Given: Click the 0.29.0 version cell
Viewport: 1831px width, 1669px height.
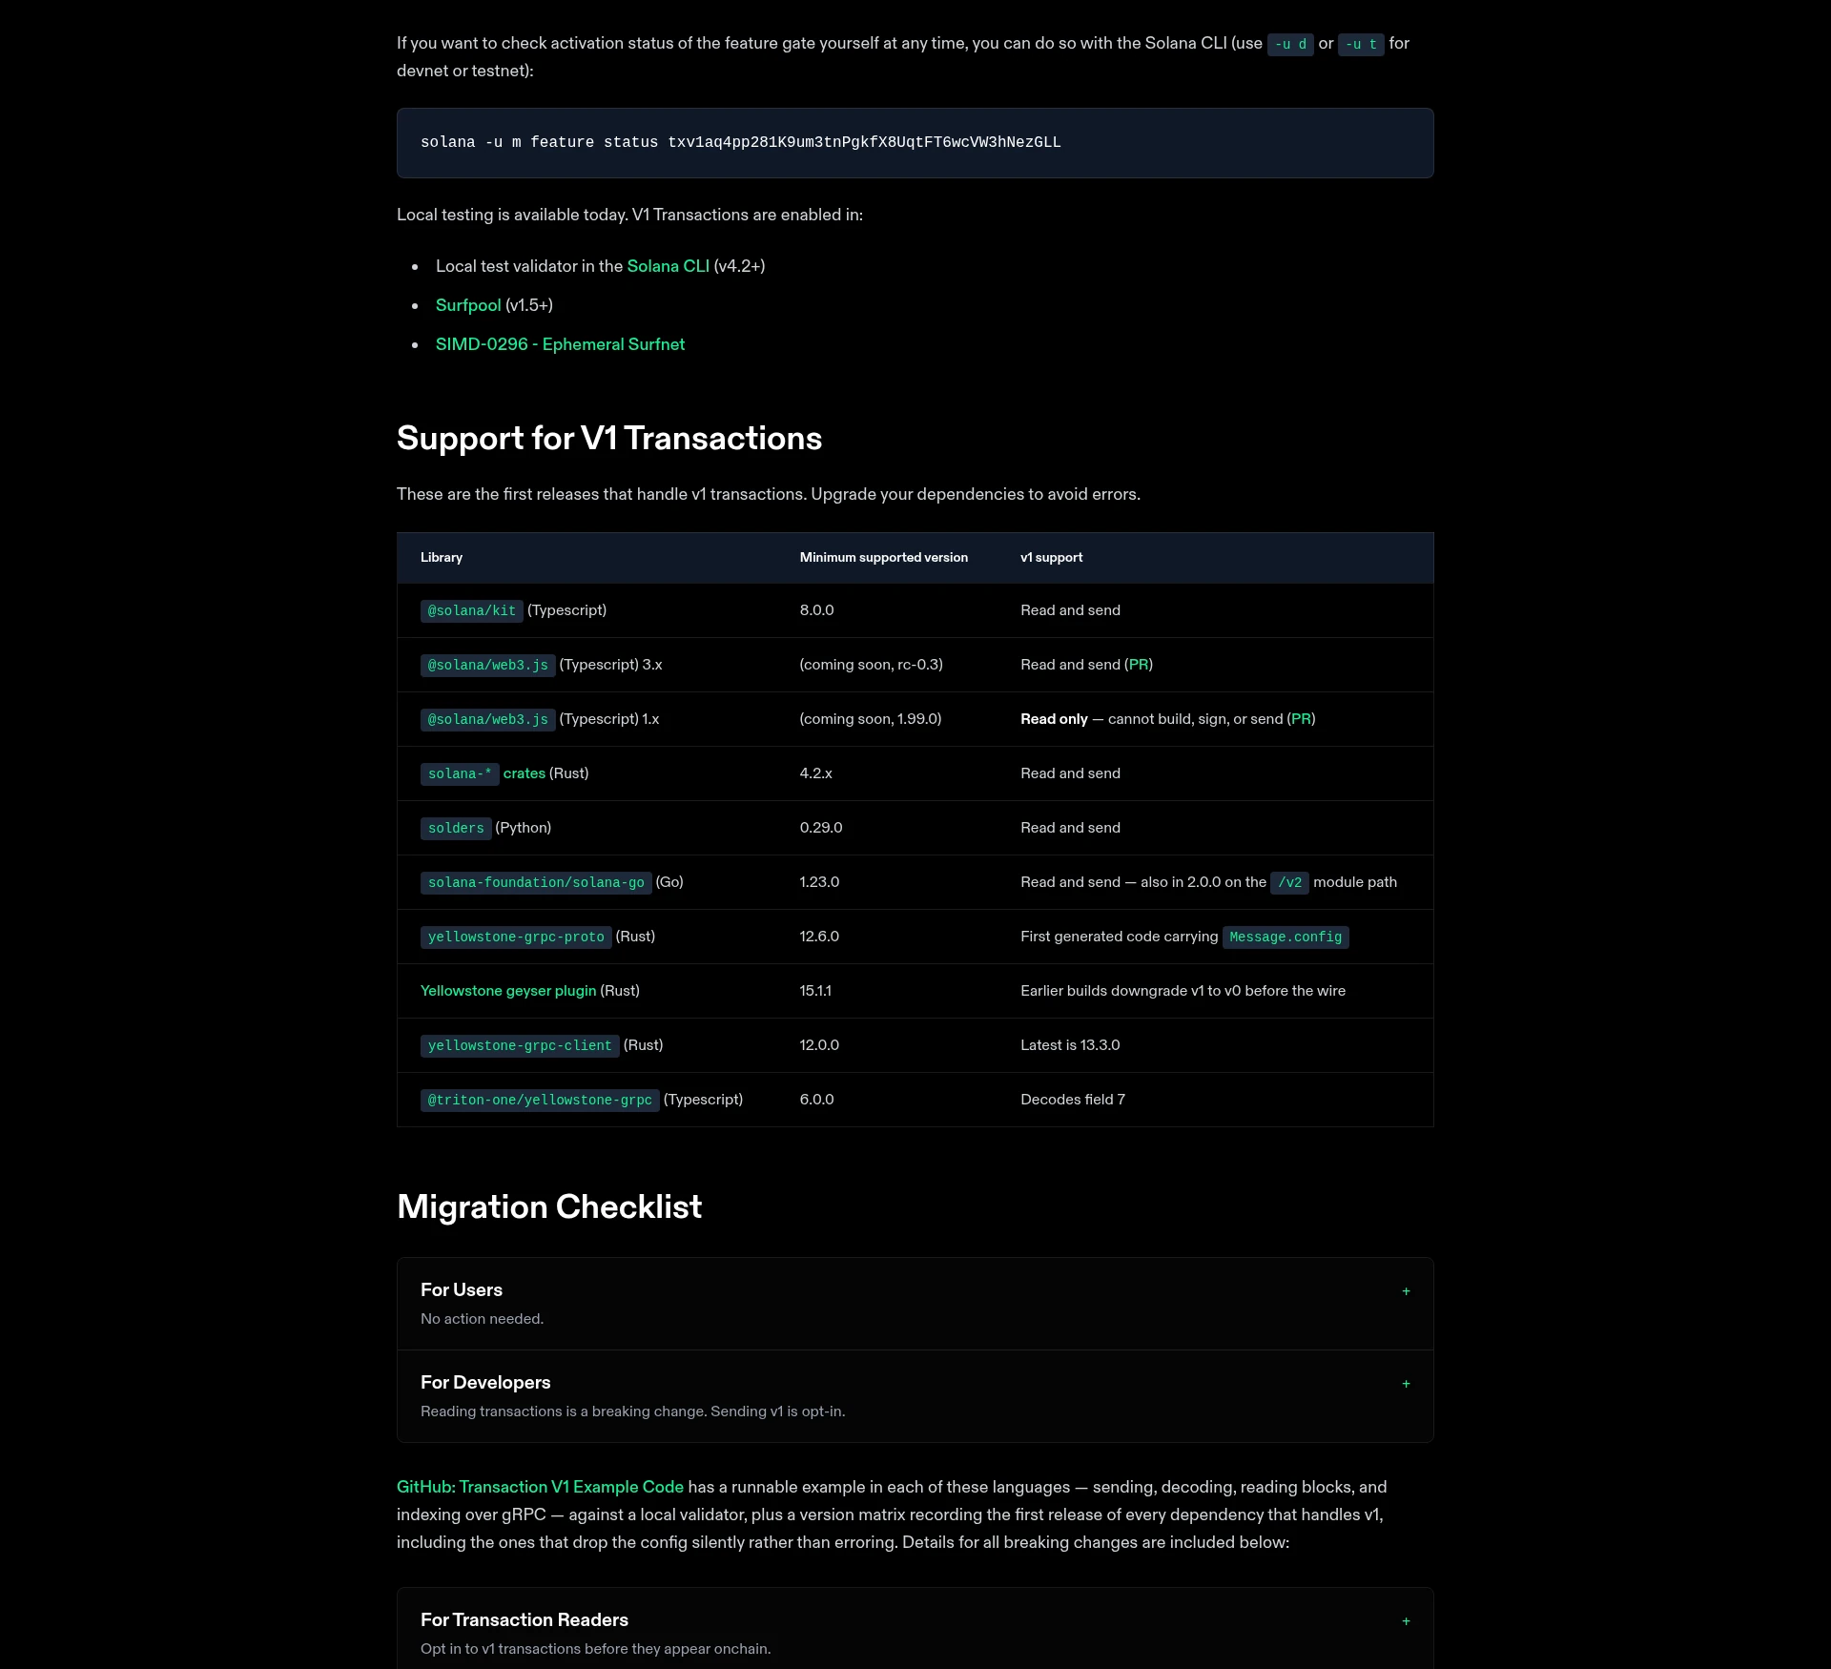Looking at the screenshot, I should 821,828.
